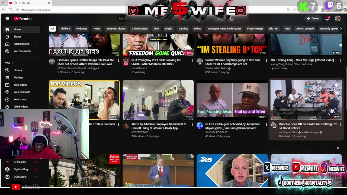Image resolution: width=347 pixels, height=195 pixels.
Task: Open the account avatar menu
Action: click(x=338, y=18)
